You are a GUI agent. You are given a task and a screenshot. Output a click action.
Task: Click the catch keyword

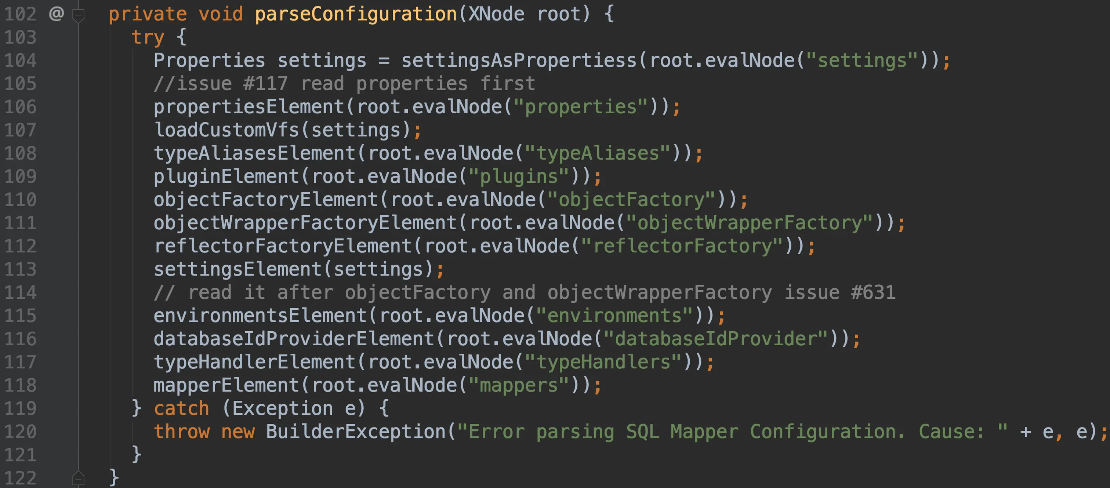pyautogui.click(x=181, y=408)
